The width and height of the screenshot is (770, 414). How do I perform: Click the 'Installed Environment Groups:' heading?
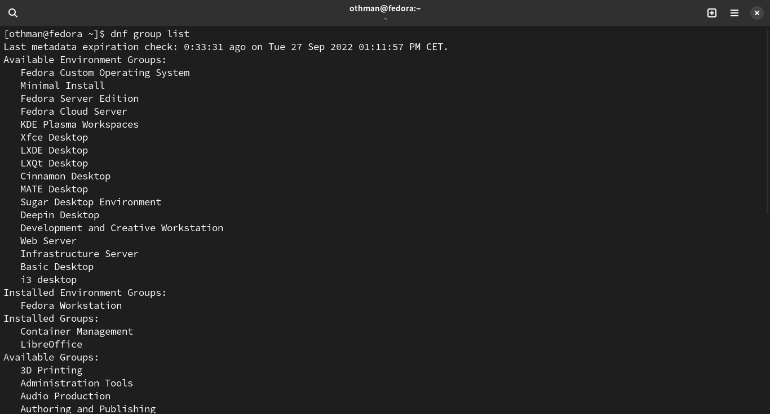(x=85, y=292)
